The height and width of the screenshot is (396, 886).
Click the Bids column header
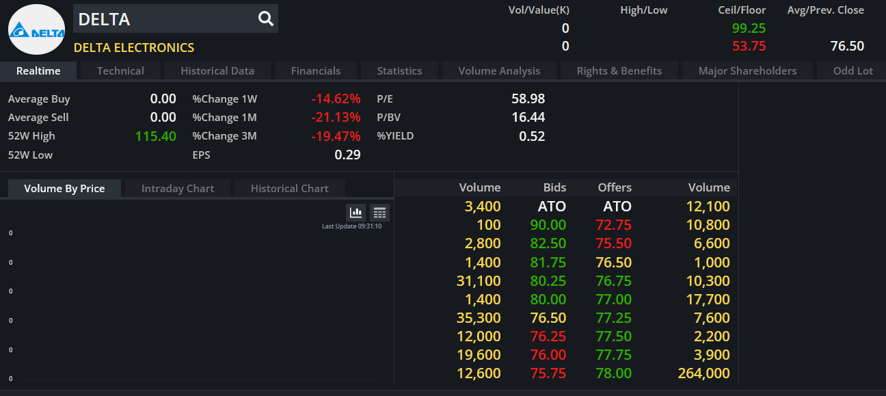point(555,187)
